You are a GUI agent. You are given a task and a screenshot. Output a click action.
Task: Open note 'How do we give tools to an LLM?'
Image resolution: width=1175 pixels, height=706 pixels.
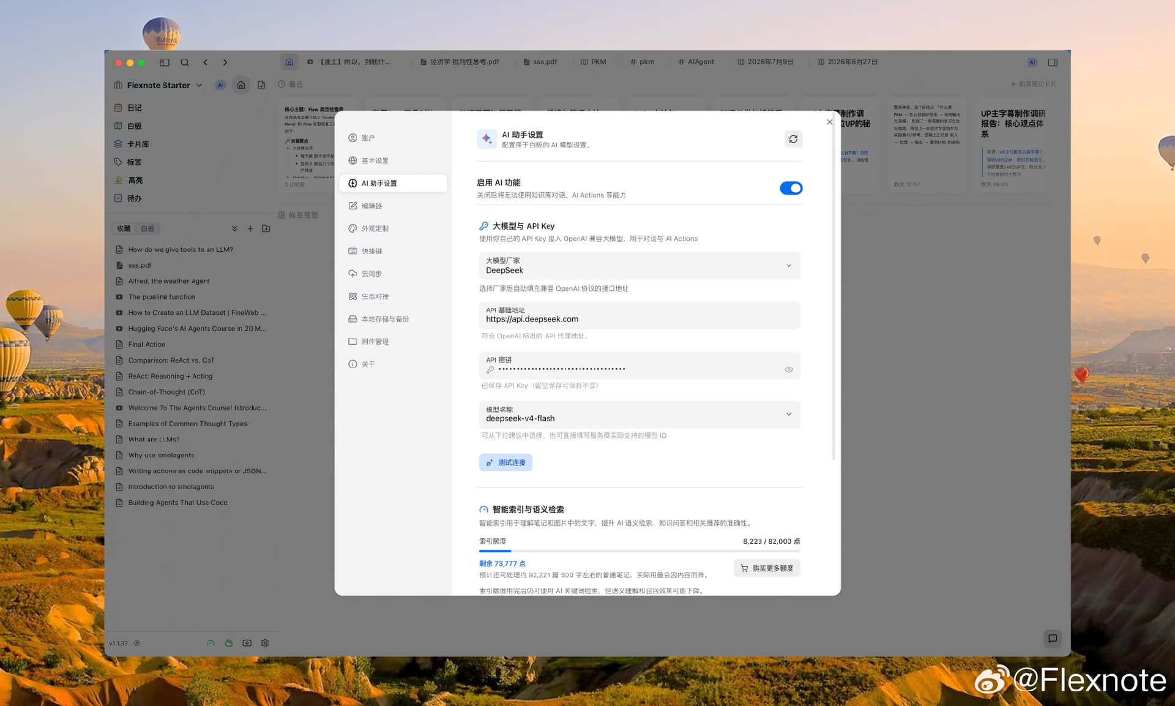pyautogui.click(x=181, y=249)
